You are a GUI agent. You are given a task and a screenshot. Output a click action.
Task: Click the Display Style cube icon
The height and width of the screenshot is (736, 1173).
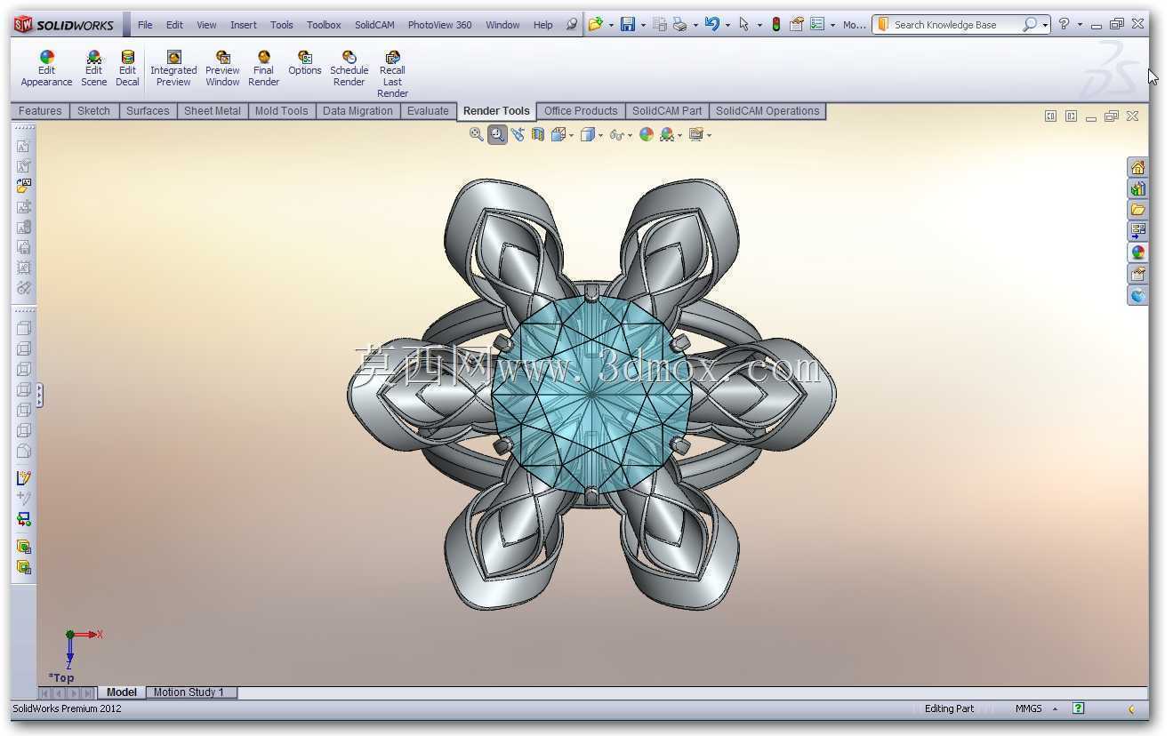coord(587,134)
